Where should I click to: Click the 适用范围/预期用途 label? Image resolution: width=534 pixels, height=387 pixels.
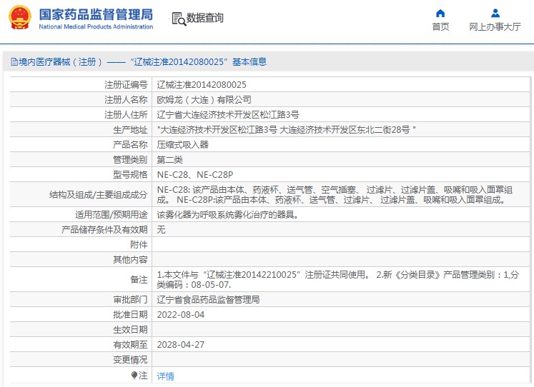112,215
